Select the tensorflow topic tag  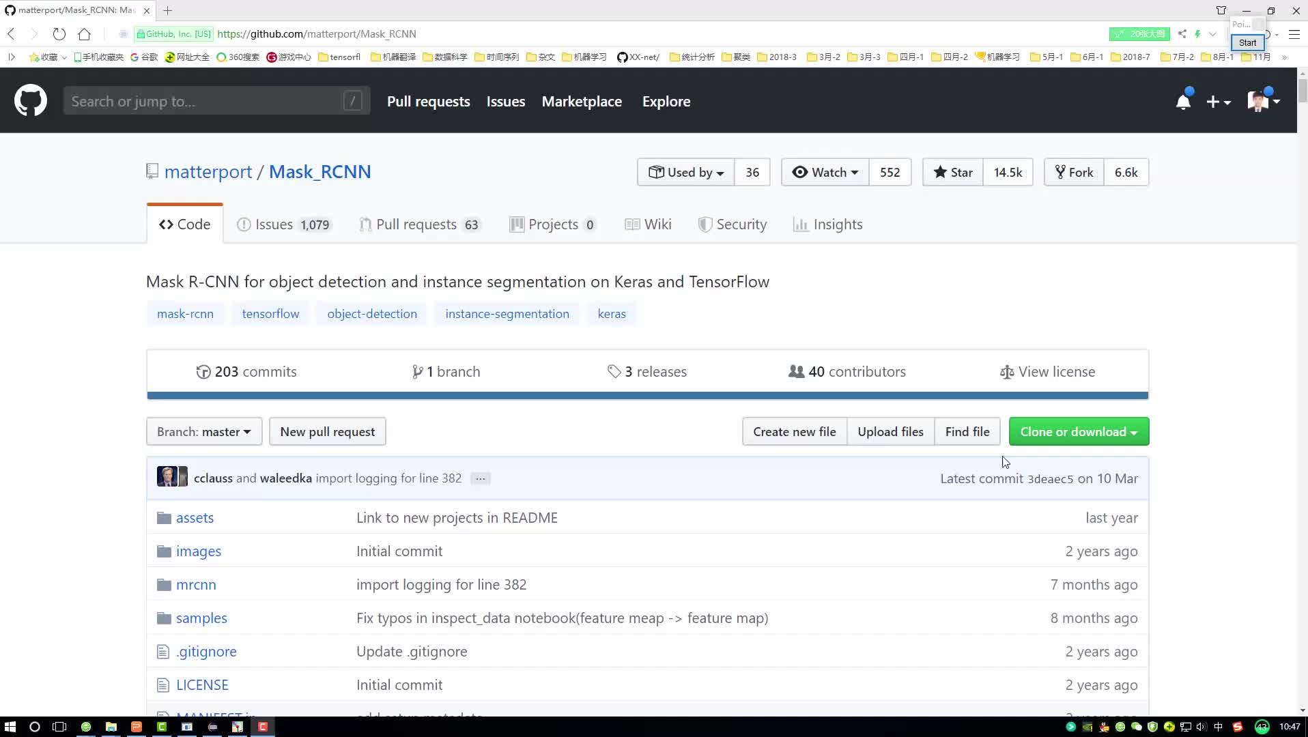[270, 314]
